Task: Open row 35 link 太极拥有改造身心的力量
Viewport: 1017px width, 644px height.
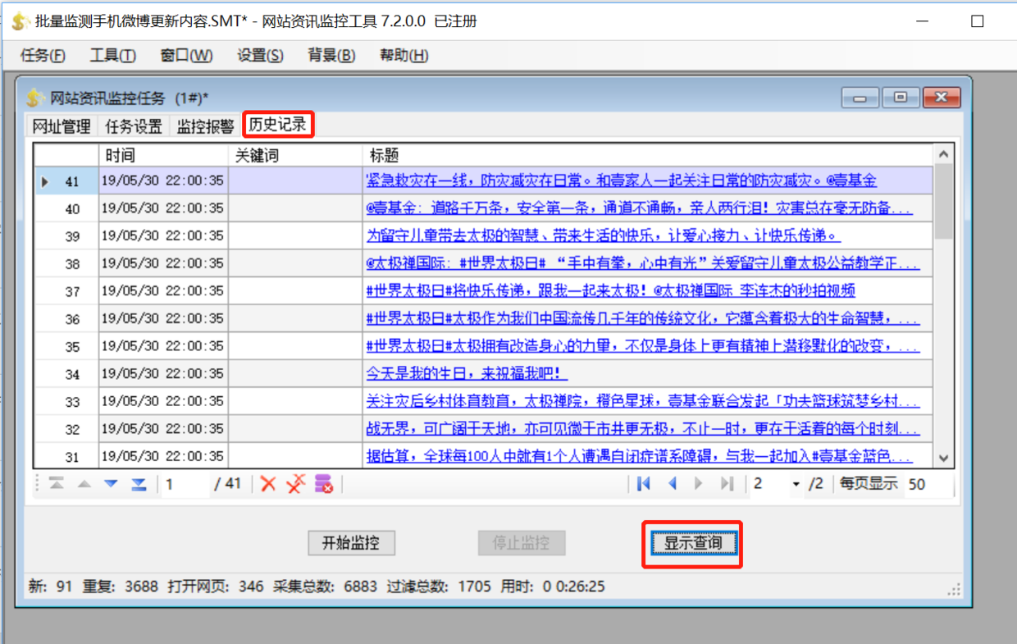Action: click(x=642, y=346)
